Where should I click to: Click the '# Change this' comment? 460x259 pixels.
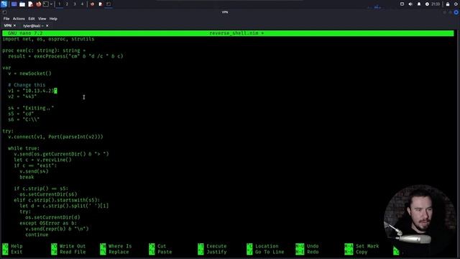[27, 85]
